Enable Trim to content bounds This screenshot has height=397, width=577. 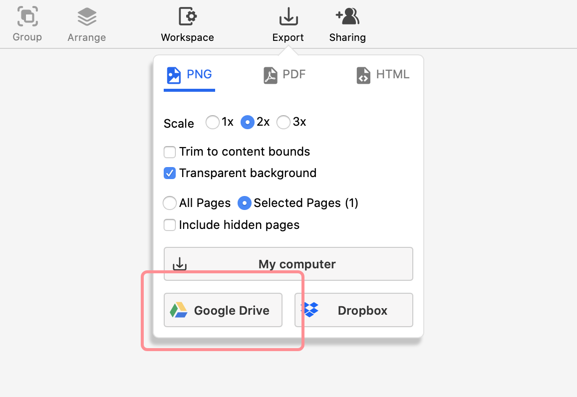coord(170,152)
